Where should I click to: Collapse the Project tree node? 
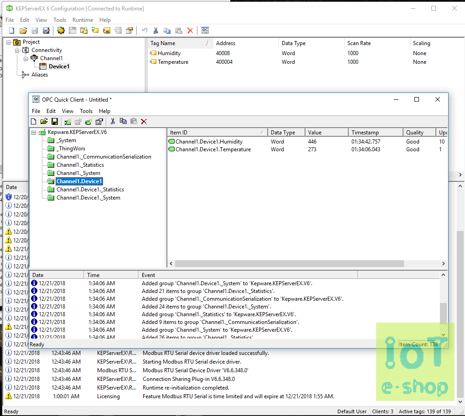[x=8, y=42]
